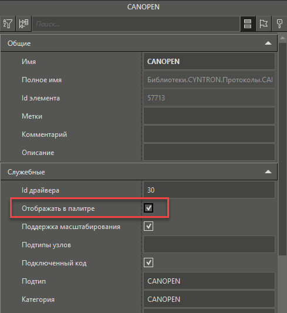Click the sort/filter properties icon
The height and width of the screenshot is (313, 287).
pos(8,23)
